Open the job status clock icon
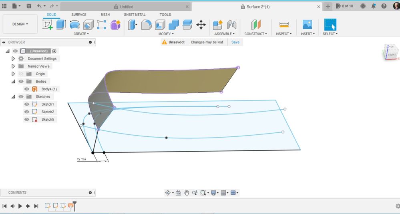Viewport: 400px width, 214px height. tap(363, 6)
